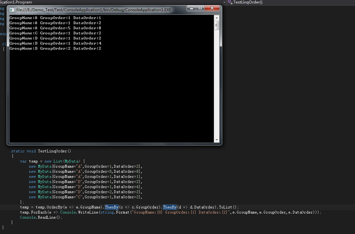Image resolution: width=355 pixels, height=234 pixels.
Task: Click OrderBy in the LINQ statement
Action: (55, 207)
